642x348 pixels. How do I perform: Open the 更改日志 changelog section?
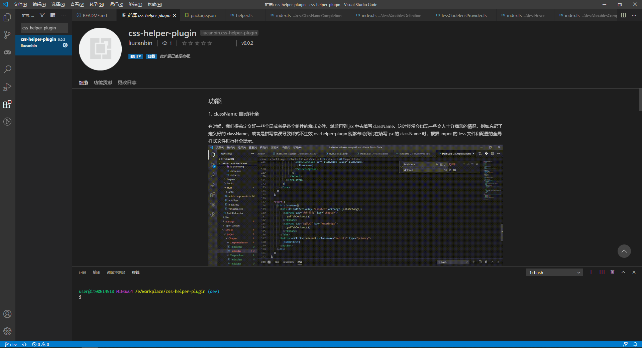pos(127,82)
